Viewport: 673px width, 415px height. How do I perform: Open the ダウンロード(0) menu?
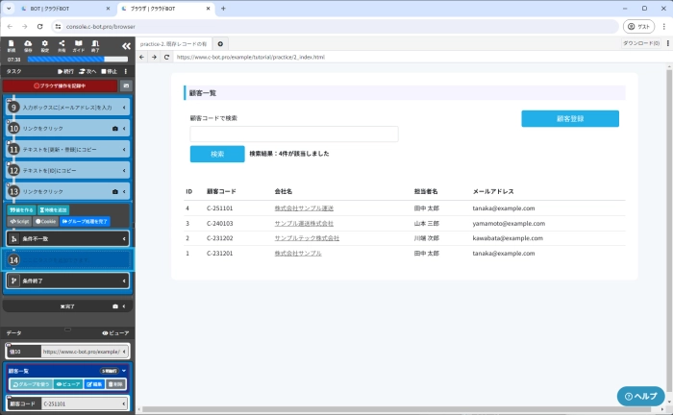641,43
